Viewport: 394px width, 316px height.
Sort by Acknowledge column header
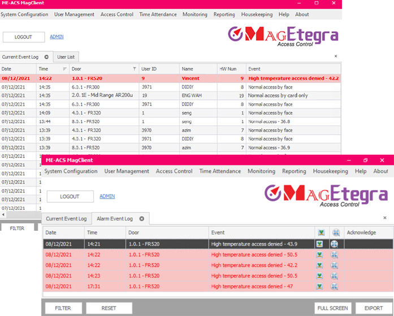(369, 232)
